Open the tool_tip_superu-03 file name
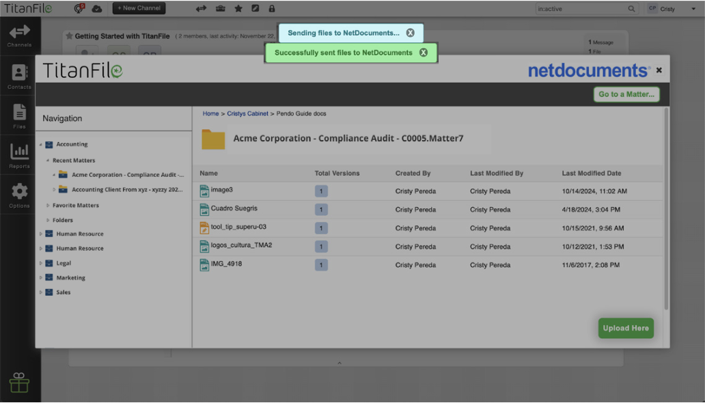Screen dimensions: 705x403 coord(238,227)
